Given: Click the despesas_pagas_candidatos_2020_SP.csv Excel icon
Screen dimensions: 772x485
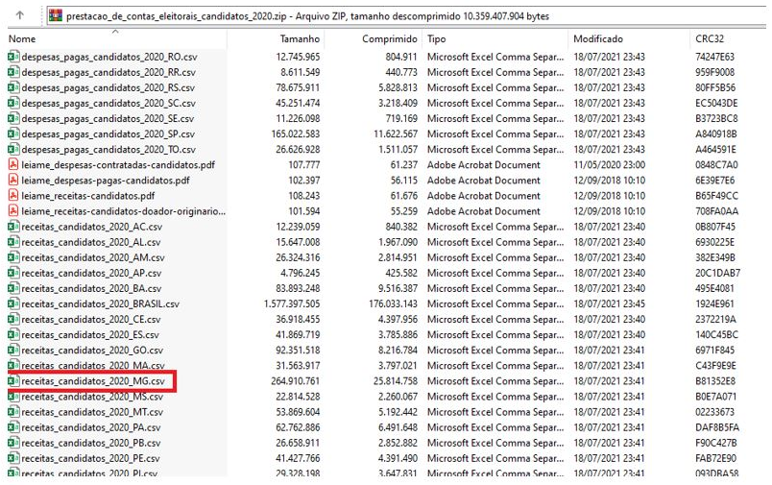Looking at the screenshot, I should click(x=12, y=134).
